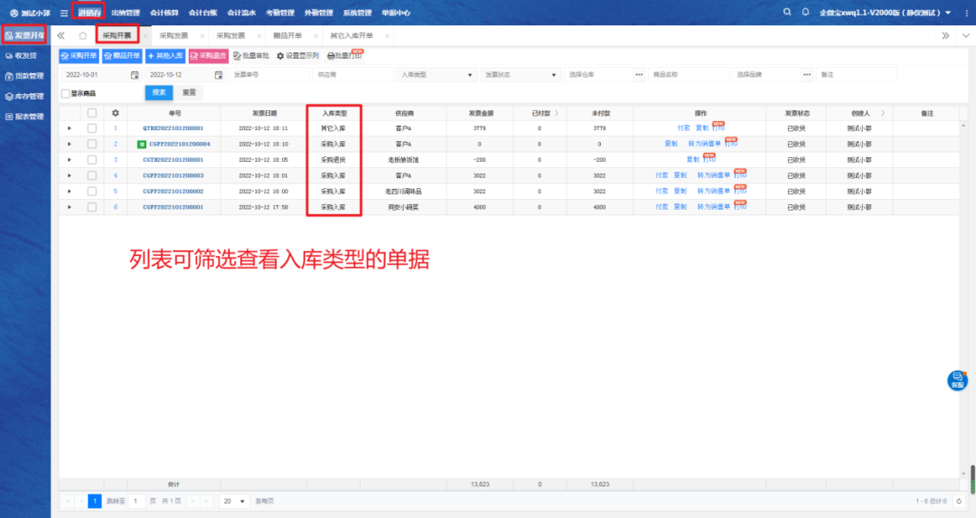Click the gear icon in table header
Viewport: 976px width, 518px height.
tap(115, 113)
